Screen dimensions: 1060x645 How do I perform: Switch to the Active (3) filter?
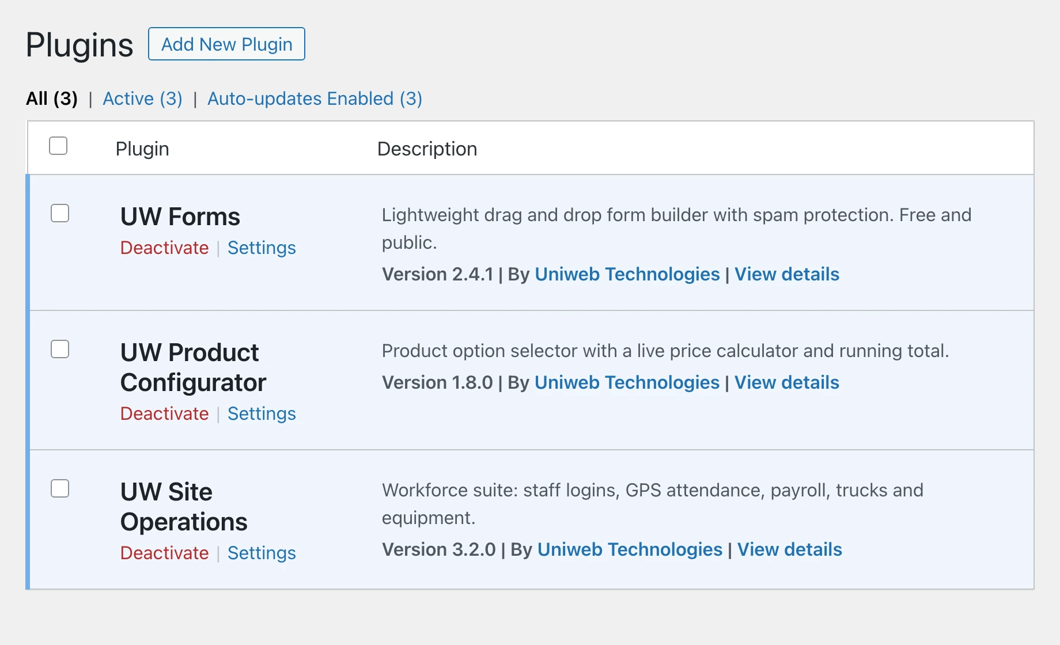142,98
